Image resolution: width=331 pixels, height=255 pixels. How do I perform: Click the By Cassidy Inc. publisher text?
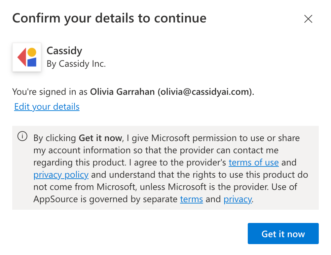(76, 64)
